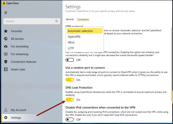Click the Favorites star icon
The width and height of the screenshot is (173, 124).
[x=6, y=31]
